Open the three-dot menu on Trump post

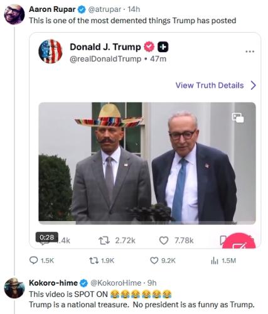tap(250, 51)
